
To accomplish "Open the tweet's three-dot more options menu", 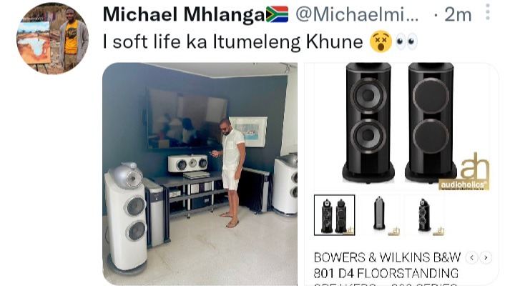I will pyautogui.click(x=488, y=12).
